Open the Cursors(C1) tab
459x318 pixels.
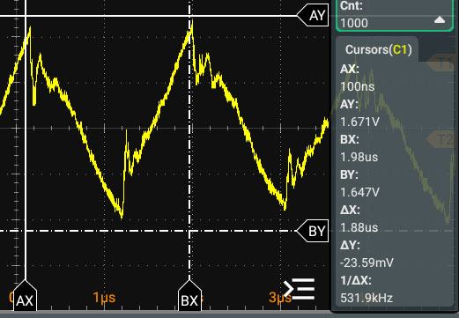click(x=378, y=49)
